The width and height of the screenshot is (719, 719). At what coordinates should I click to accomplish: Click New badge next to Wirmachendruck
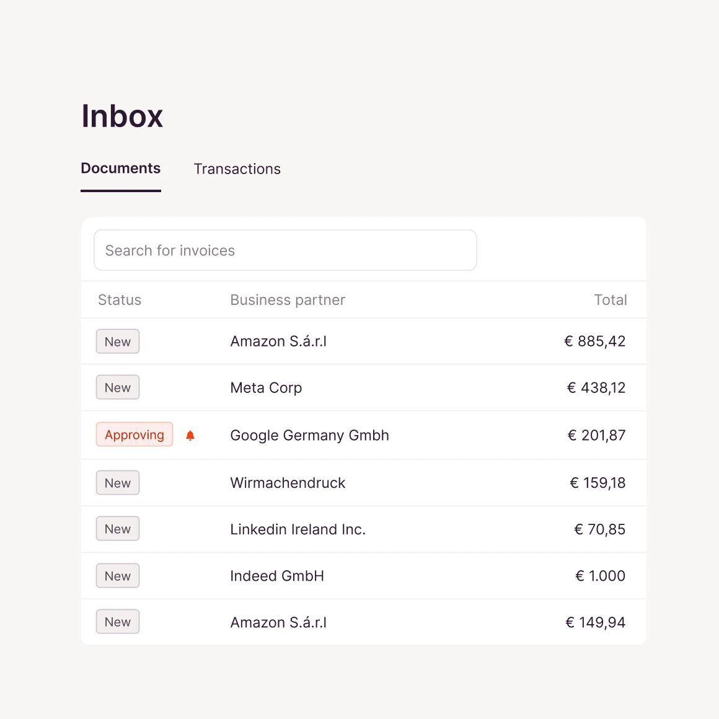pos(118,483)
